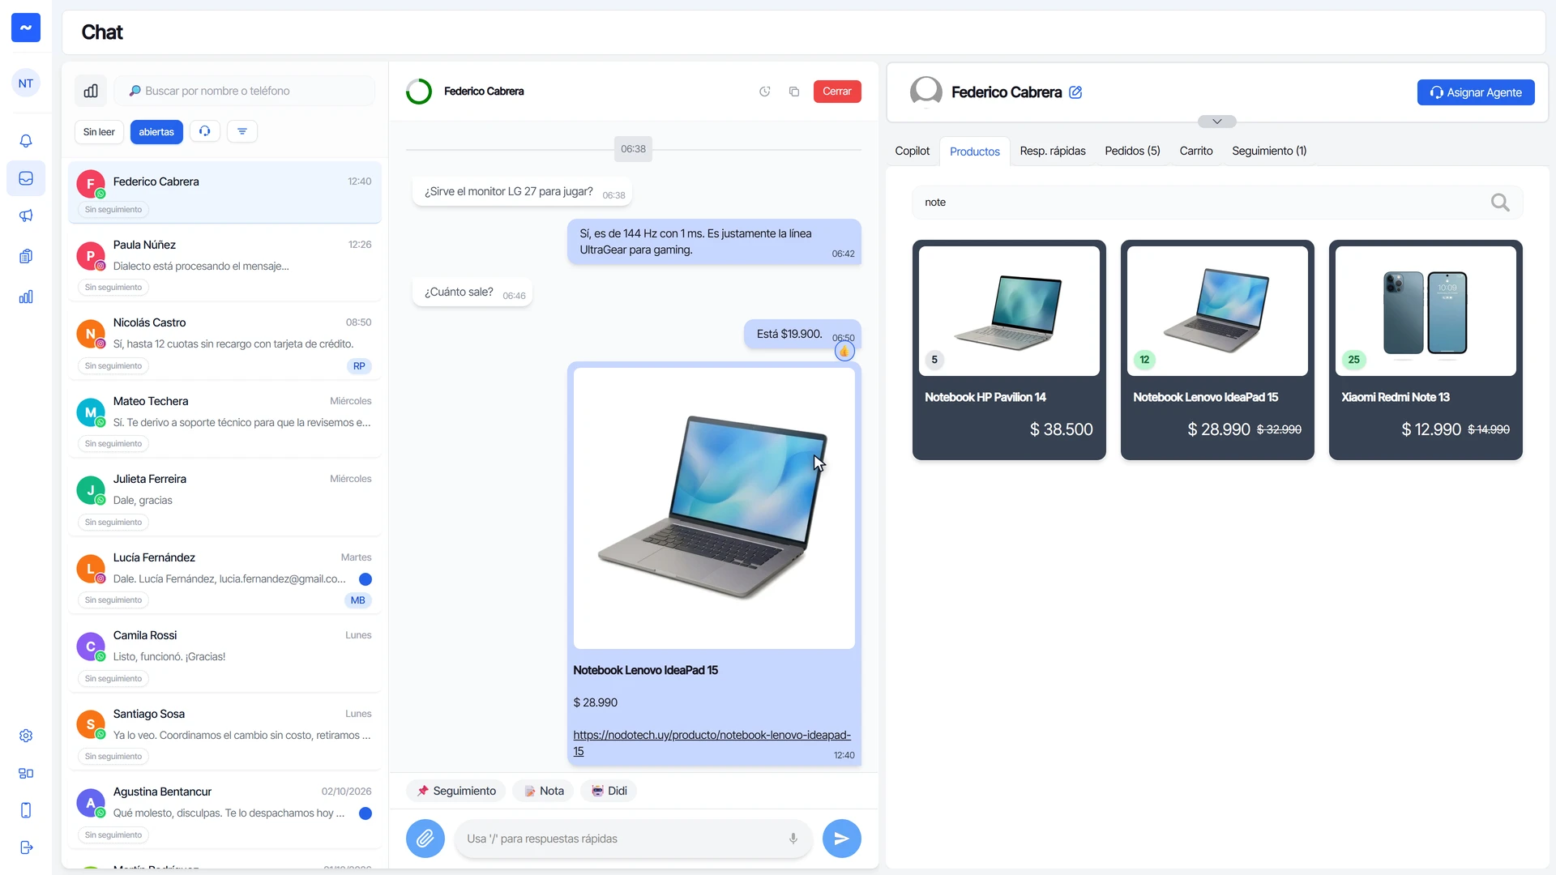
Task: Open Paula Núñez conversation
Action: coord(224,265)
